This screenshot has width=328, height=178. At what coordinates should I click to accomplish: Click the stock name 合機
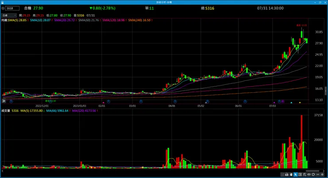point(27,8)
